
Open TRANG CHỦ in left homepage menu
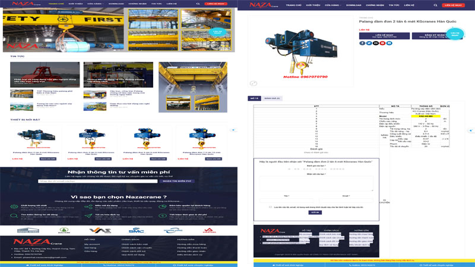(x=56, y=4)
